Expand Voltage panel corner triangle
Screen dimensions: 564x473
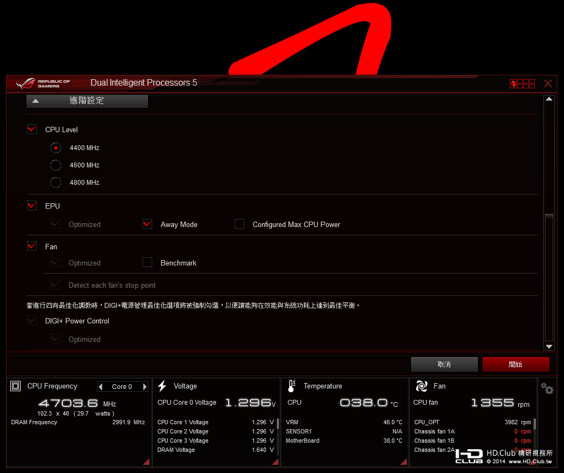[275, 462]
